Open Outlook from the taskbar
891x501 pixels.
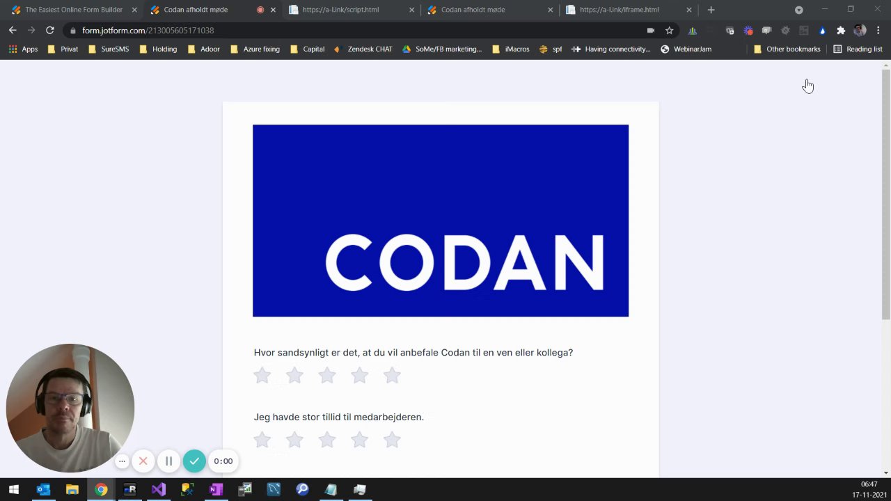[x=43, y=489]
